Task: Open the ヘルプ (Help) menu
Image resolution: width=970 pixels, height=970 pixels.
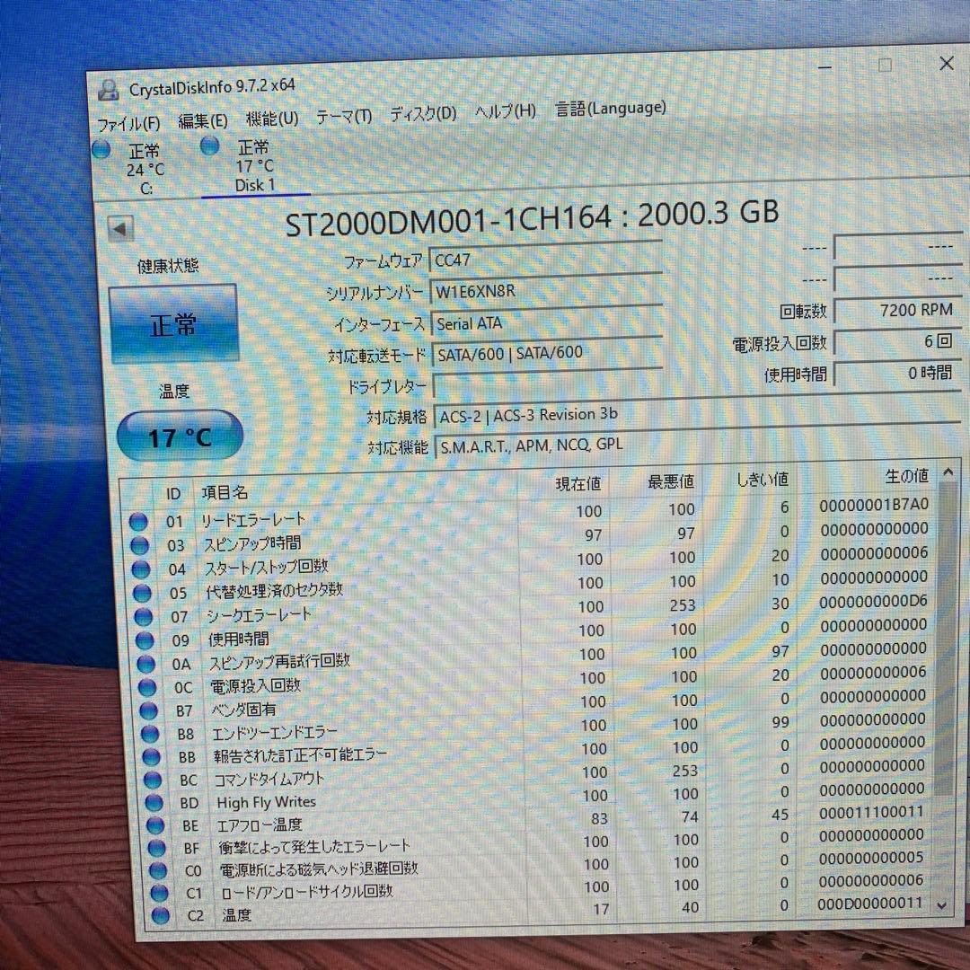Action: pos(505,112)
